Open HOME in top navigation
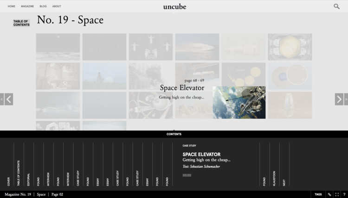This screenshot has height=198, width=348. 11,6
